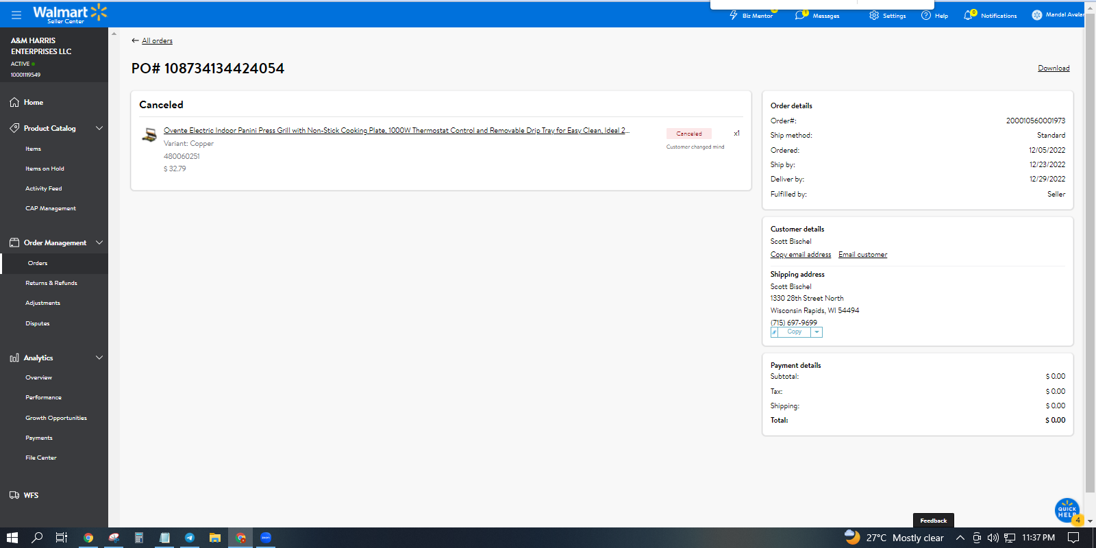Click the Notifications bell icon
This screenshot has width=1096, height=548.
968,15
